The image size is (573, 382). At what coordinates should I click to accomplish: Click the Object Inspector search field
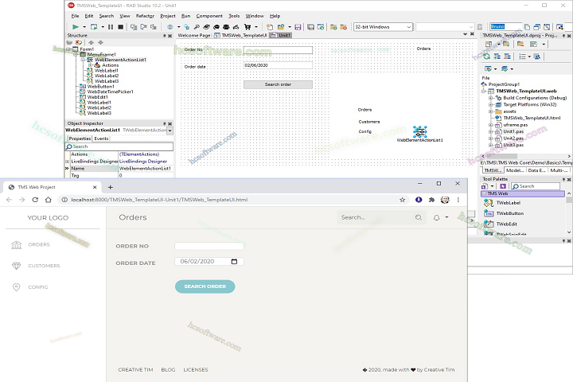pyautogui.click(x=119, y=146)
